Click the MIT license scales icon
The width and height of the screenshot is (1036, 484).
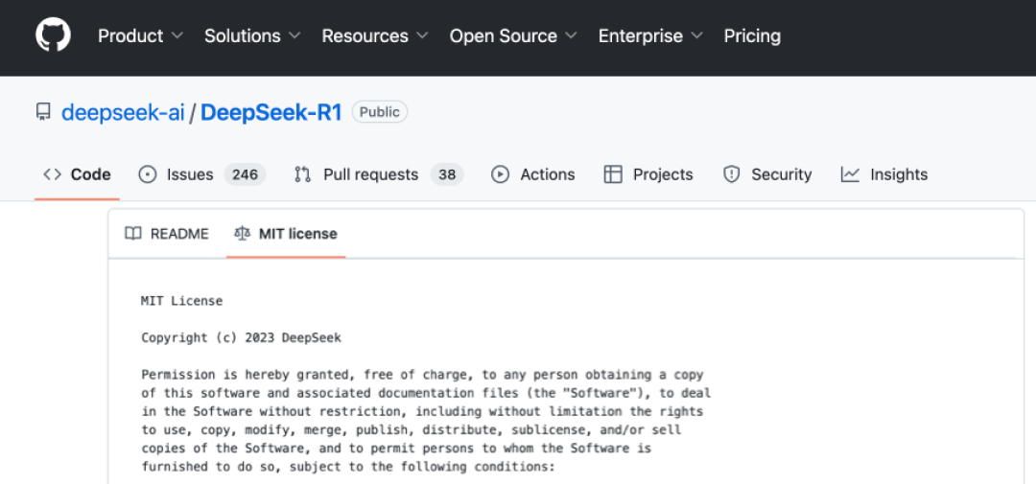click(x=243, y=234)
